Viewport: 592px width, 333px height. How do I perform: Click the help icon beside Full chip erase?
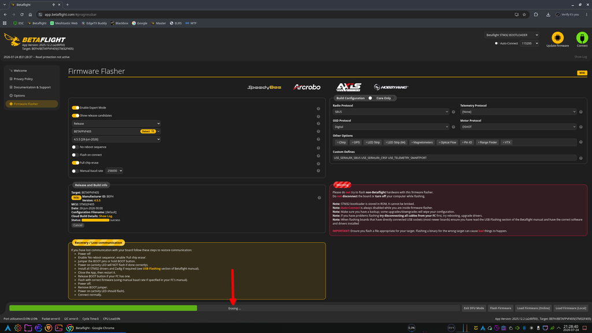[x=319, y=164]
